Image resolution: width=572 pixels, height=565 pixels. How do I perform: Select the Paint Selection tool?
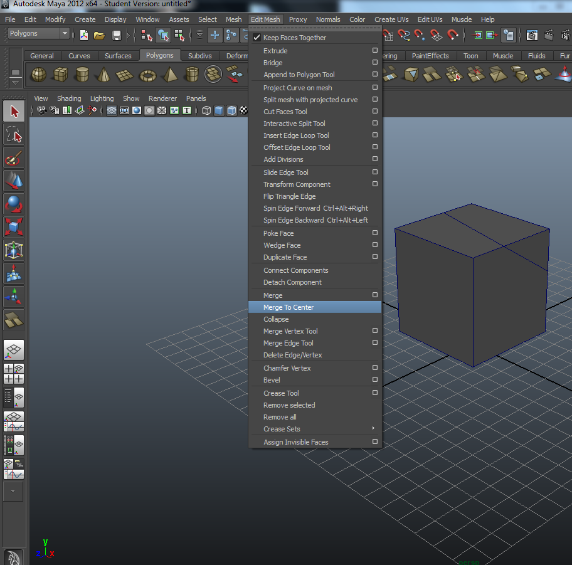14,157
